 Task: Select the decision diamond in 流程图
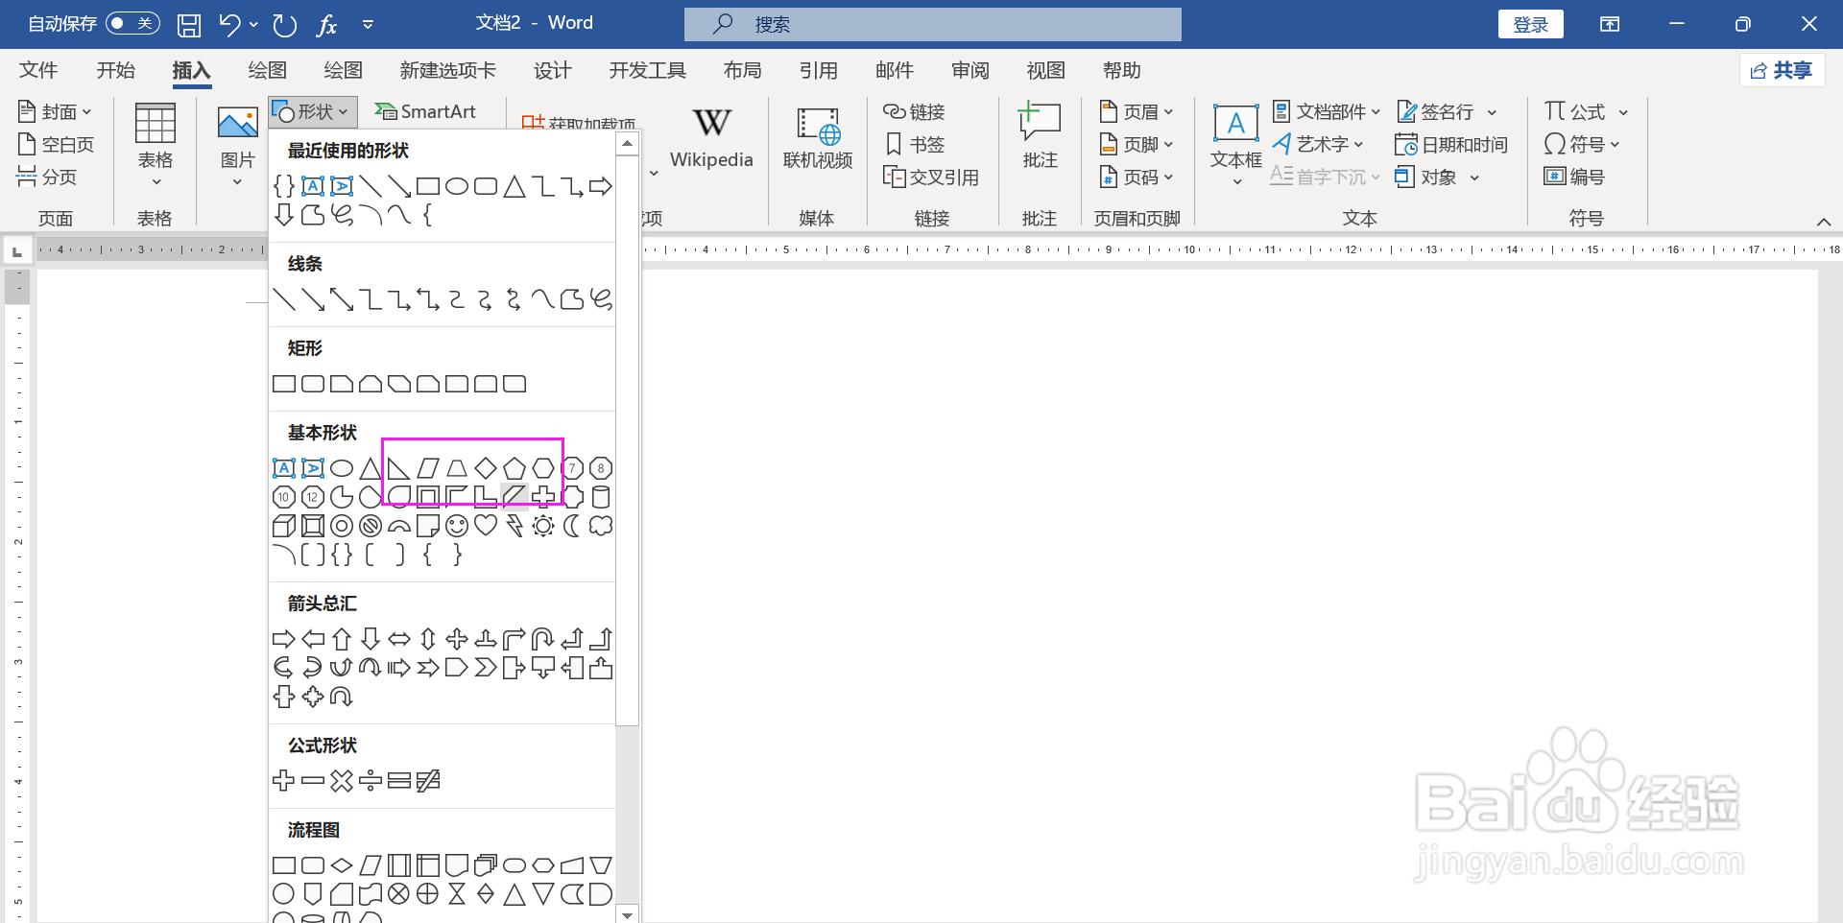tap(342, 865)
